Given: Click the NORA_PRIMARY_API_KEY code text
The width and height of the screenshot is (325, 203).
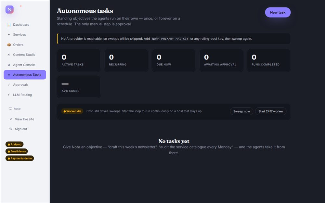Looking at the screenshot, I should pyautogui.click(x=170, y=39).
